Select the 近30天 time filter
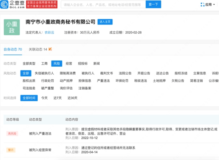Screen dimensions: 219x160 [x=73, y=98]
